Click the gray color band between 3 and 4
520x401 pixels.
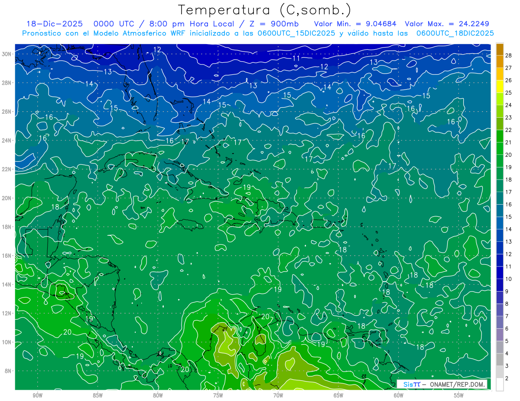500,359
